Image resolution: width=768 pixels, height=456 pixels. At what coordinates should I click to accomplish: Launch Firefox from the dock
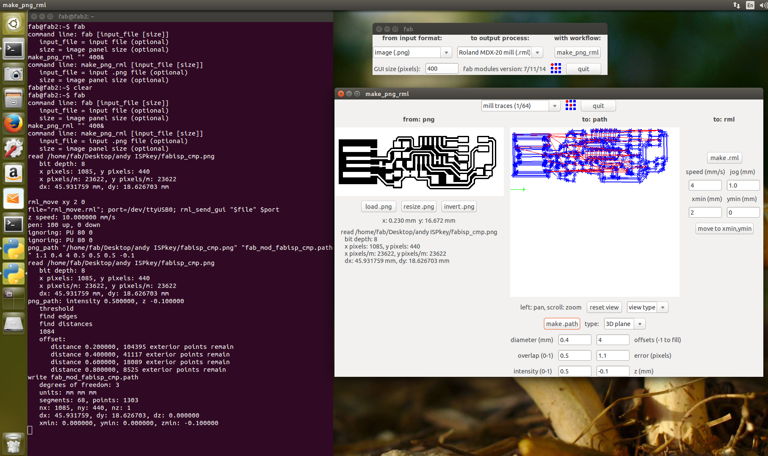point(14,124)
